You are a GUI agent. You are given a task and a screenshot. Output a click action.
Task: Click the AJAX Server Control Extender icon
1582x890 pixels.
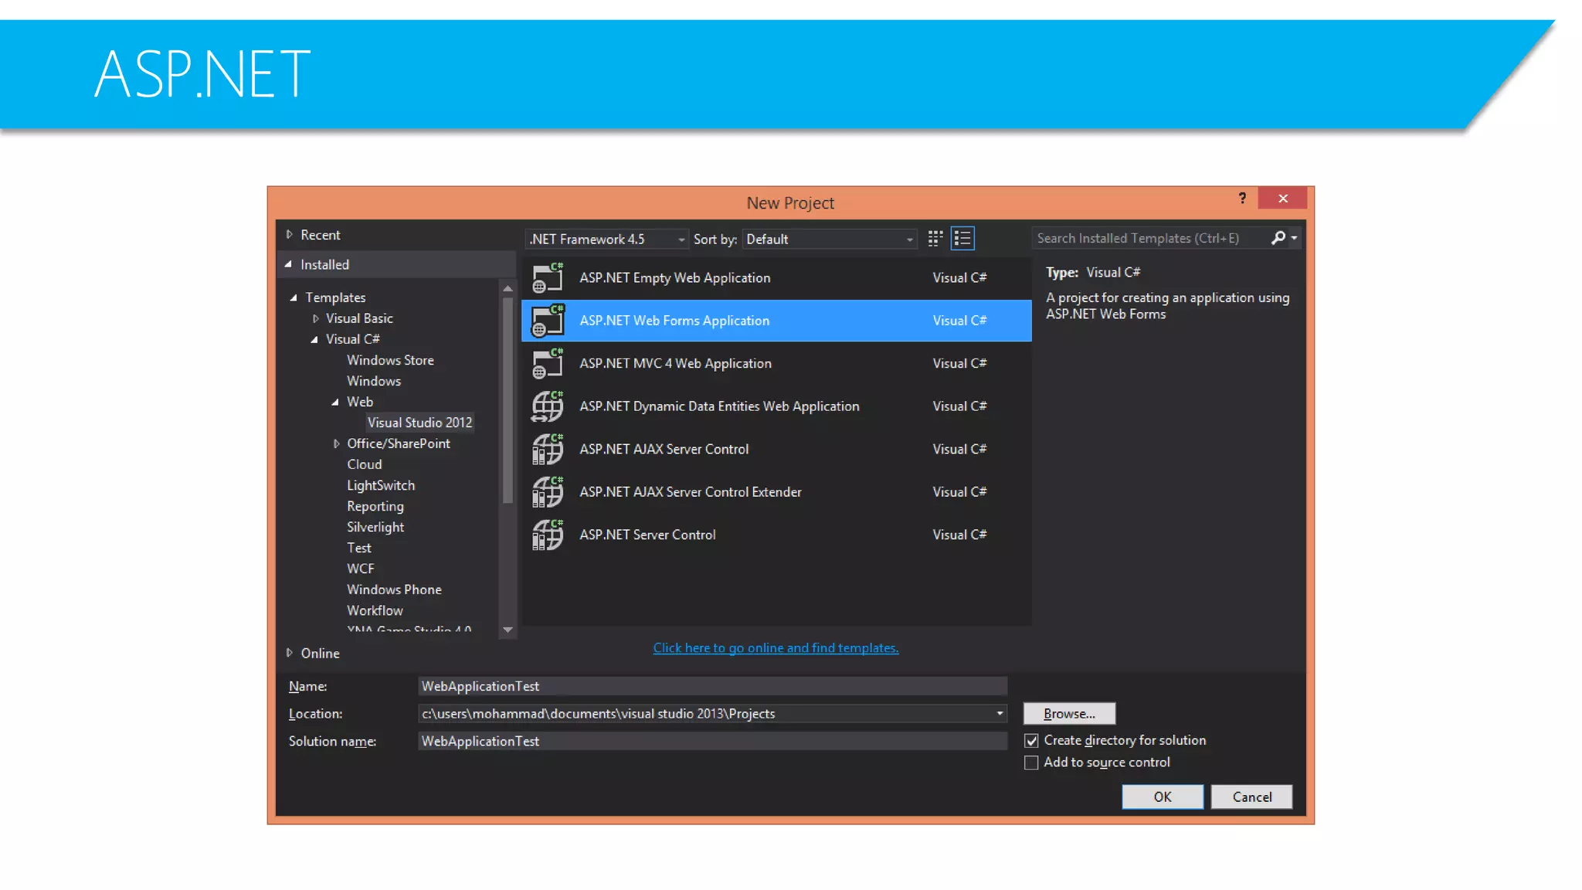548,492
